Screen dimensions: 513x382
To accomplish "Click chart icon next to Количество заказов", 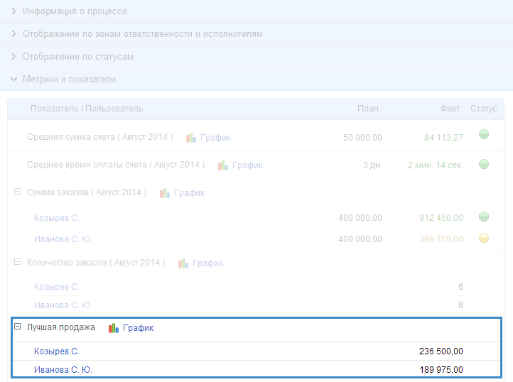I will 183,263.
